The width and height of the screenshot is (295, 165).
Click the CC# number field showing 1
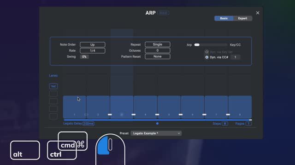click(x=235, y=57)
